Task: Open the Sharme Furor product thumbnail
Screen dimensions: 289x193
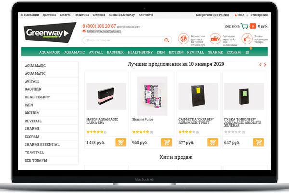Action: click(152, 96)
